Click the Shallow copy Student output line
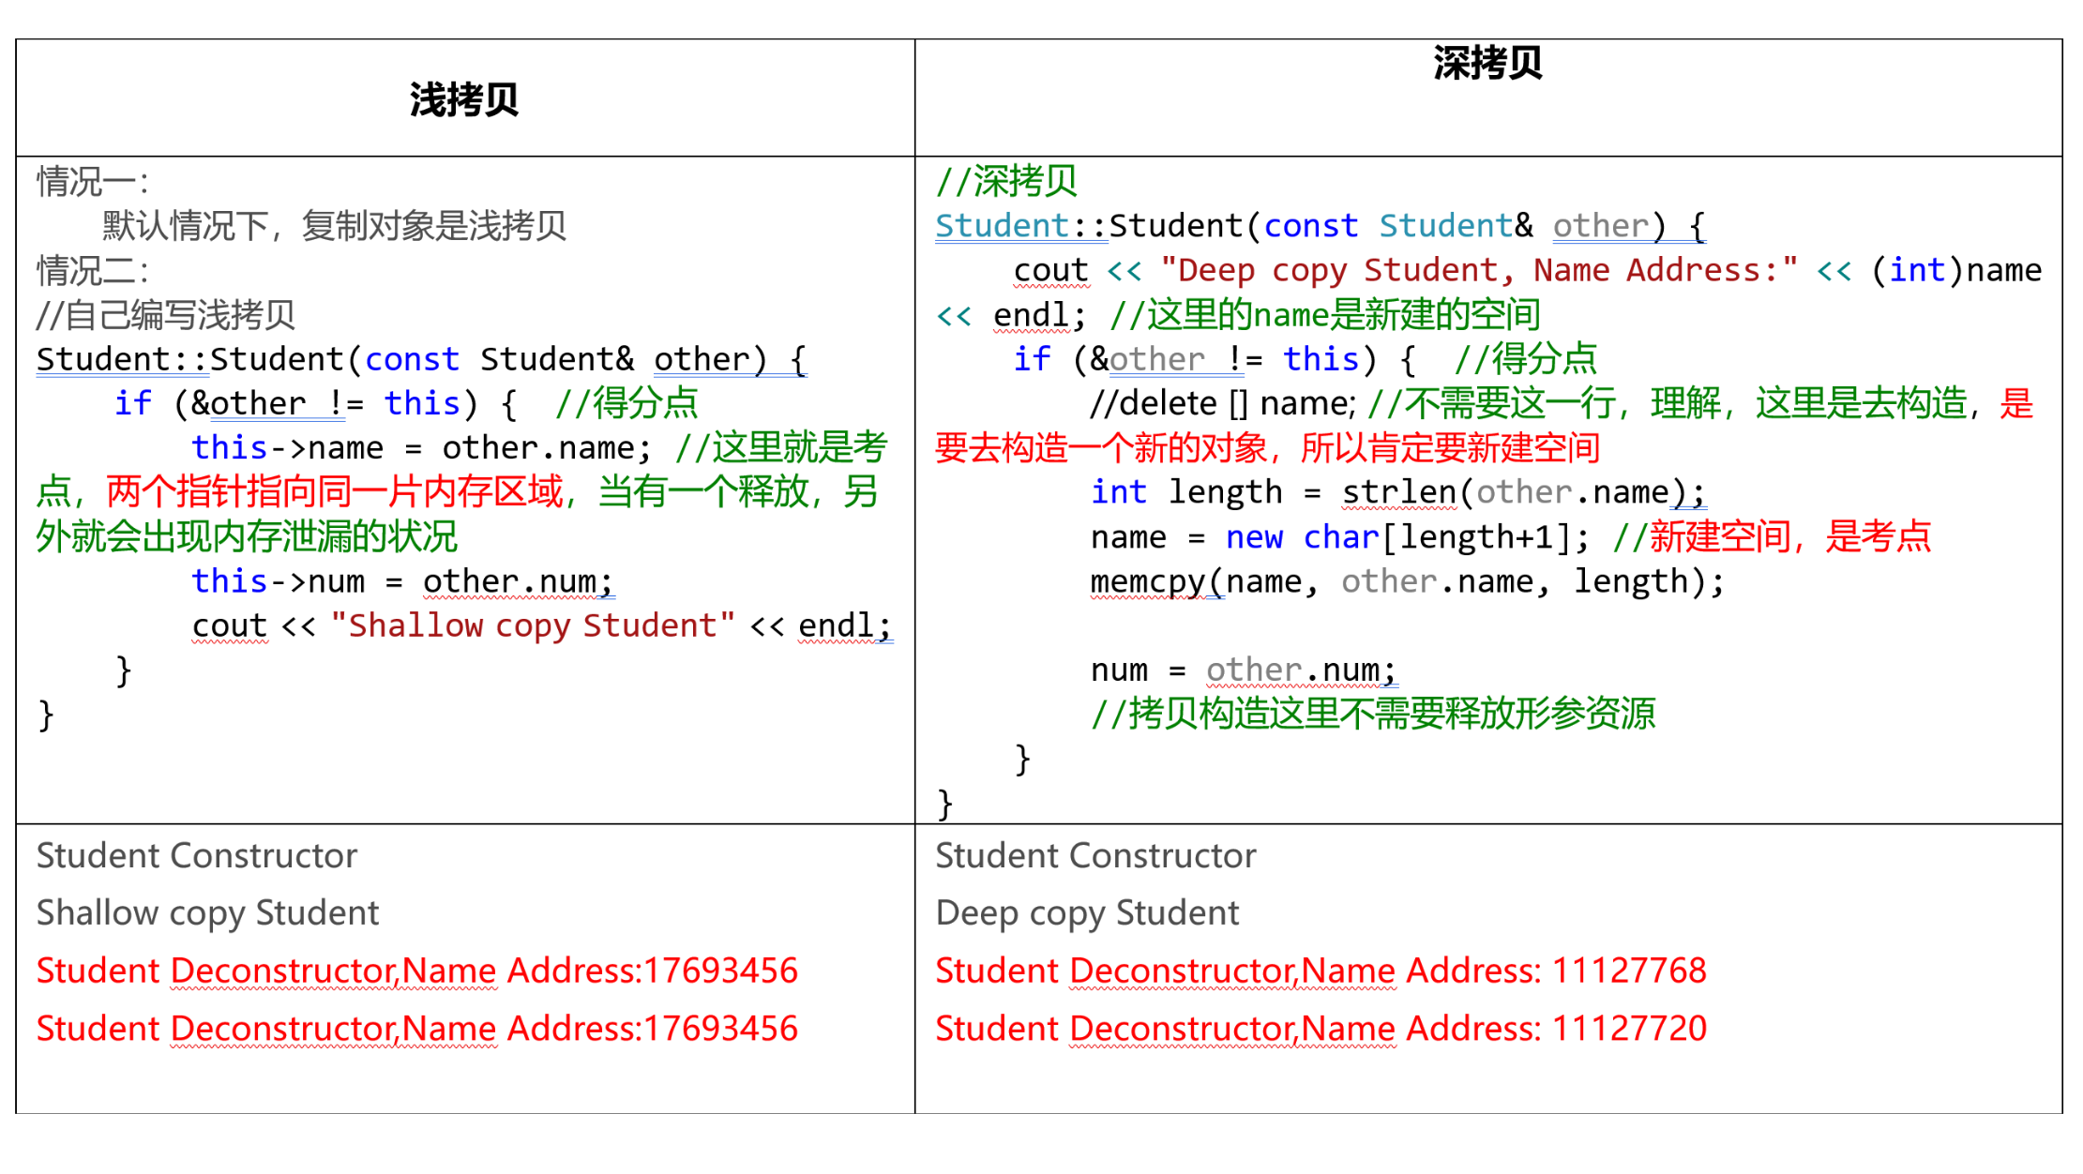2083x1174 pixels. [x=207, y=912]
